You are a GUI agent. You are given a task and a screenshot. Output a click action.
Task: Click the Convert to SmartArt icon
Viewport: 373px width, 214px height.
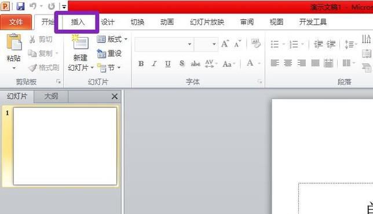tap(367, 68)
